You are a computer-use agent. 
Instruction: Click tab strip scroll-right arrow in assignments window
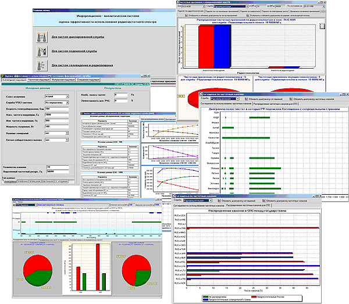click(324, 11)
